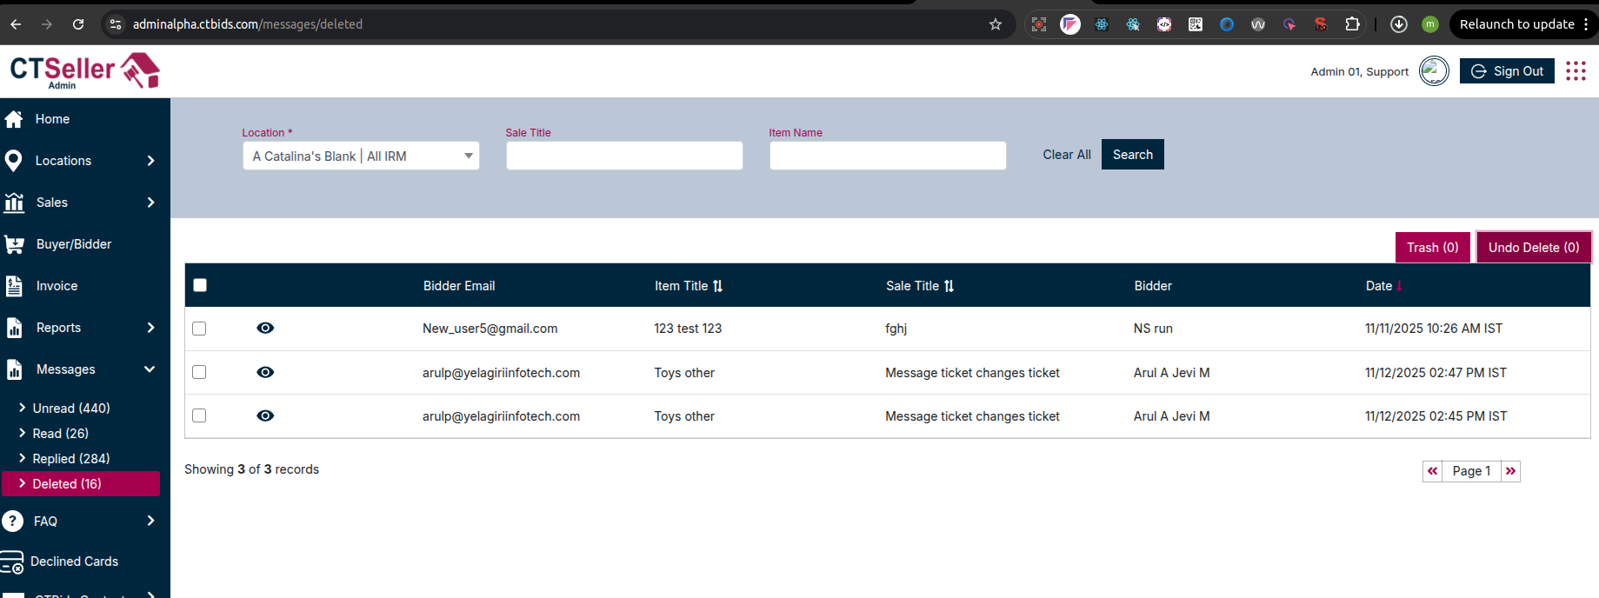Click the Declined Cards icon

point(13,562)
